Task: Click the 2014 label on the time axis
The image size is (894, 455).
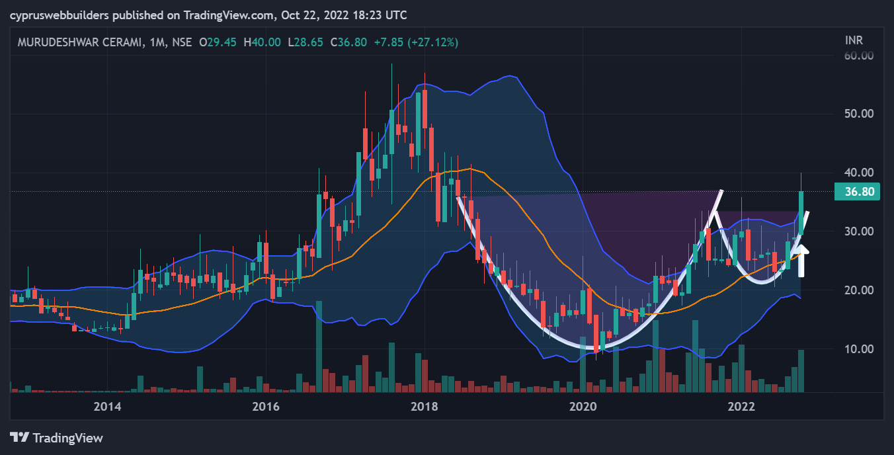Action: (107, 405)
